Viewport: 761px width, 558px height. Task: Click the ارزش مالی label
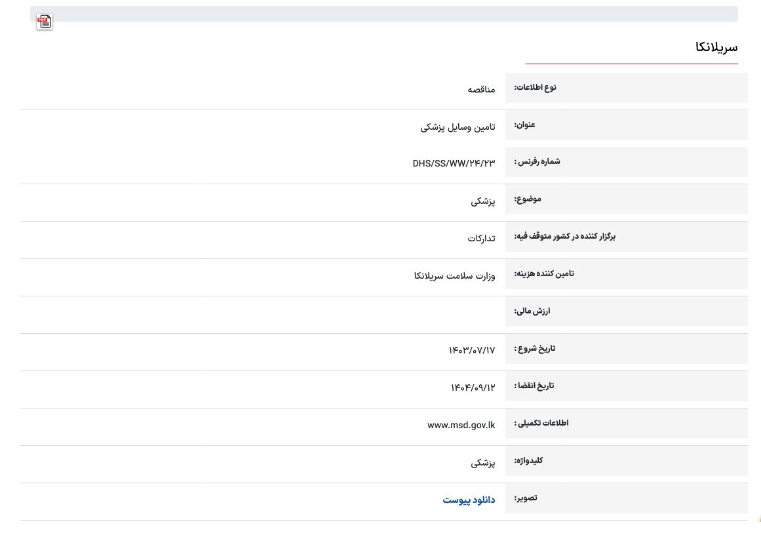(532, 311)
